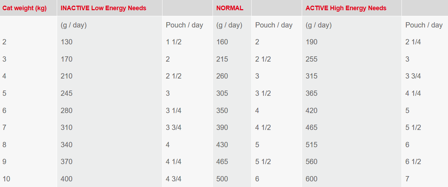The height and width of the screenshot is (187, 448).
Task: Select cat weight 10 row label
Action: tap(6, 179)
